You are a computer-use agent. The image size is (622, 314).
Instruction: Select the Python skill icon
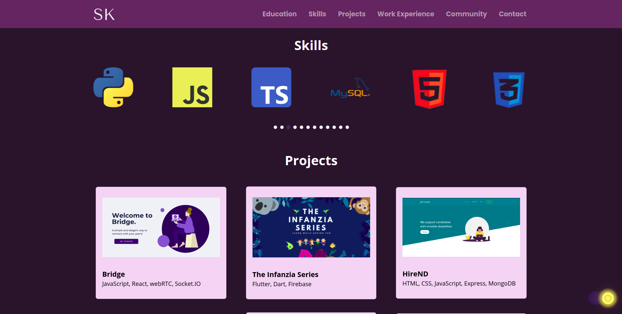[x=113, y=87]
